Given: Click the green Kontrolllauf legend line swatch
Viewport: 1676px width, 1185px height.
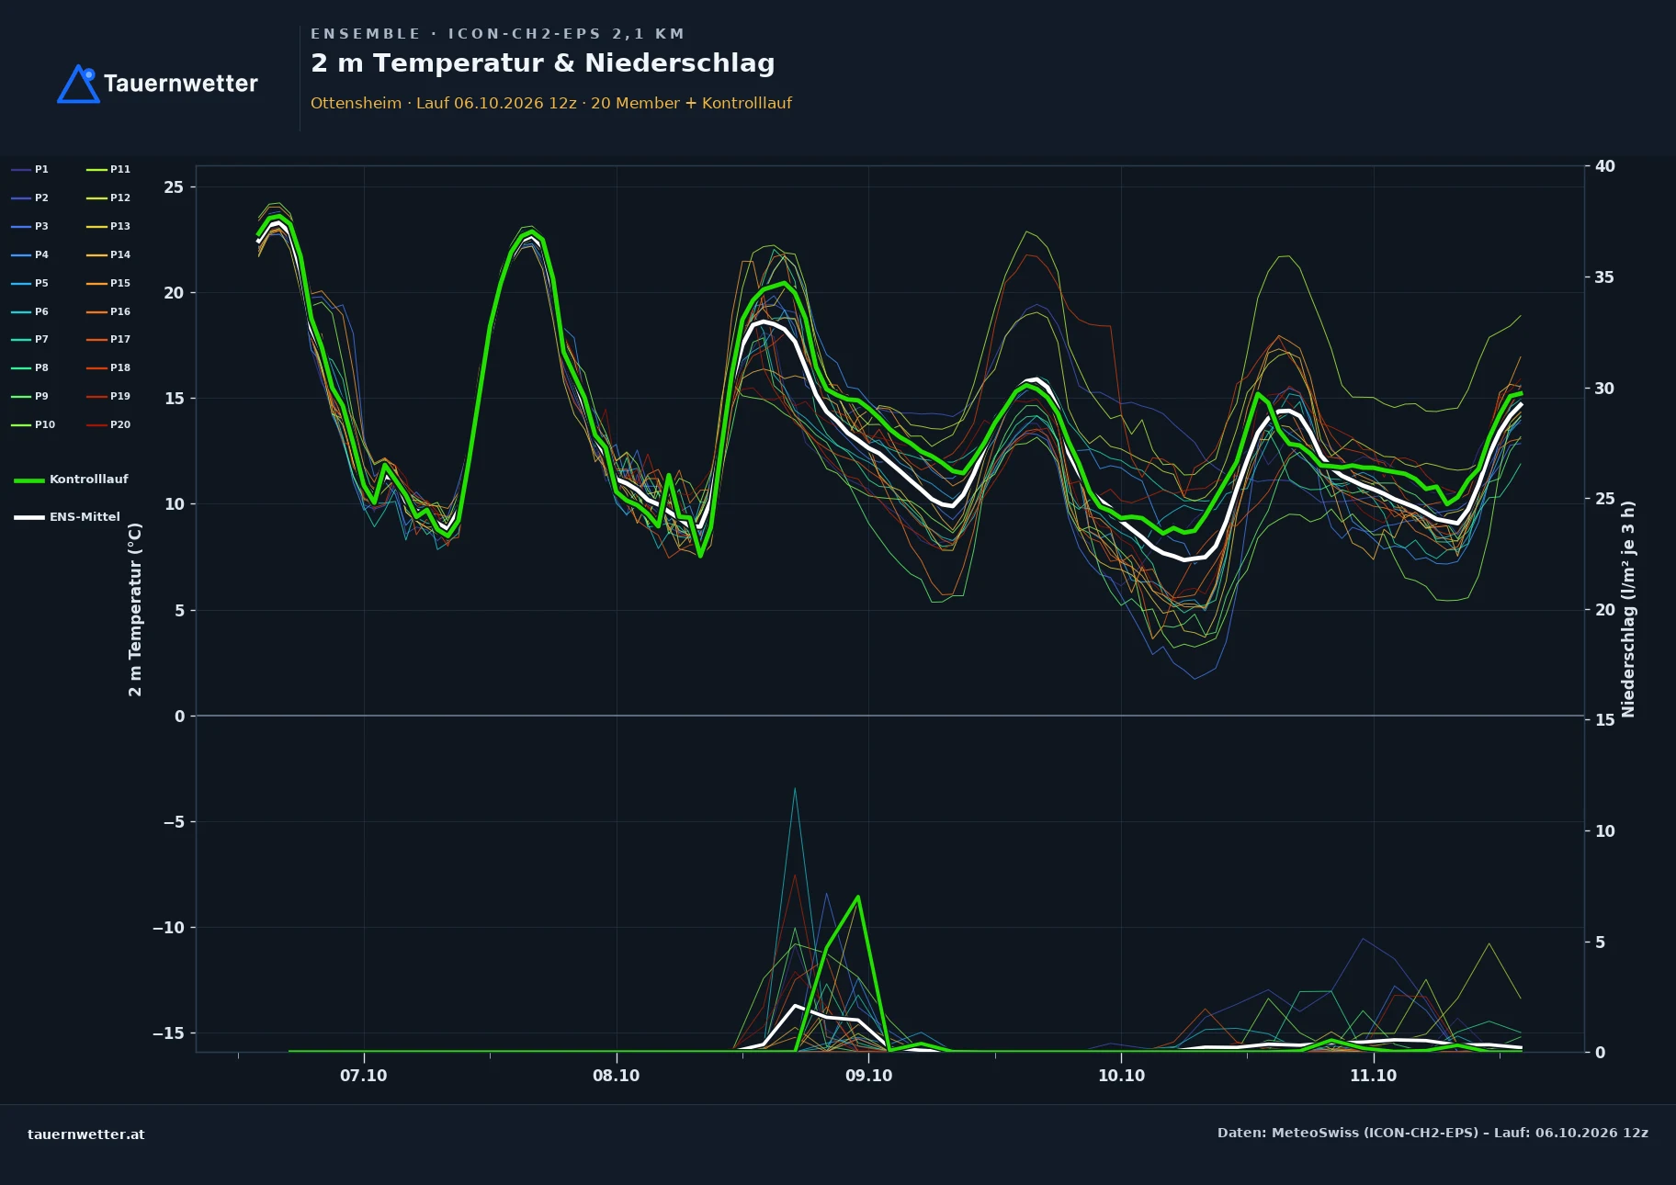Looking at the screenshot, I should pos(29,480).
